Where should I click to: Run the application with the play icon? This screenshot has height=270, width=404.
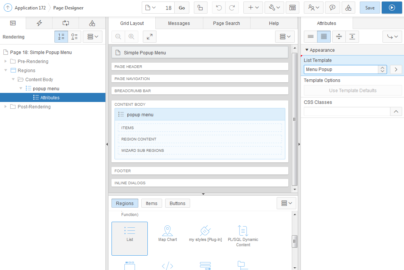pos(392,8)
